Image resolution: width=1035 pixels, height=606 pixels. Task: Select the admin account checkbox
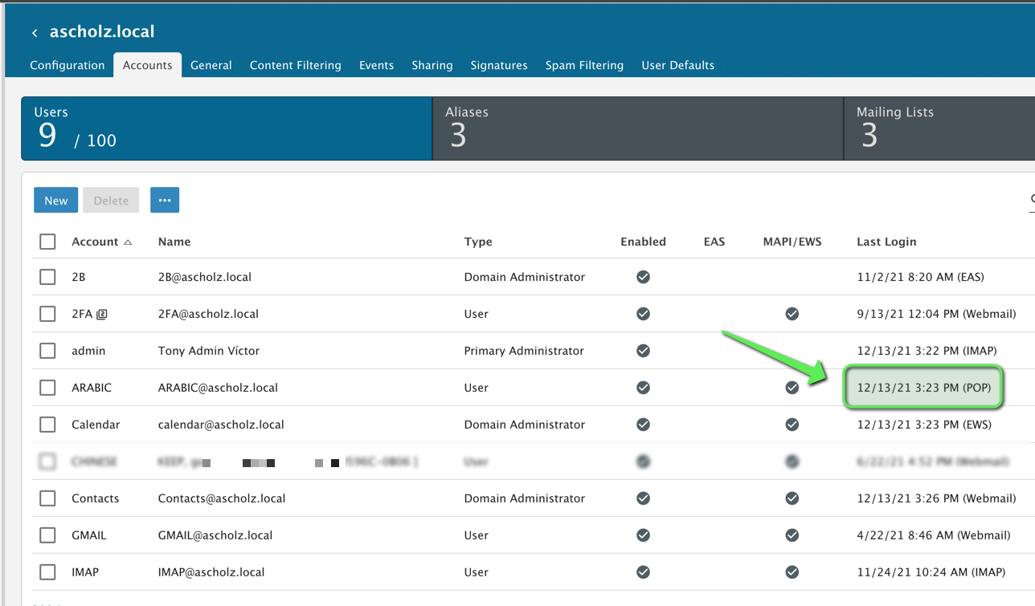[x=48, y=351]
